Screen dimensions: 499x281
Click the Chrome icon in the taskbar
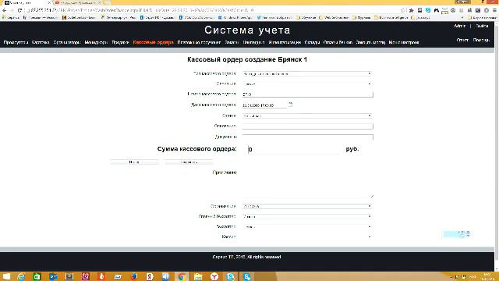[x=182, y=276]
